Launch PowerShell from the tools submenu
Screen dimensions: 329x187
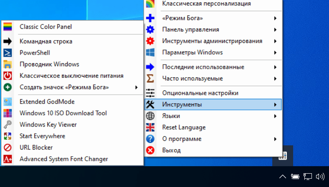[x=73, y=53]
